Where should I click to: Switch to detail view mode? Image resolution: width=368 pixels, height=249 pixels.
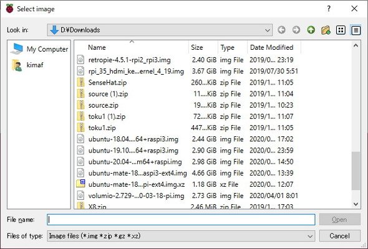click(x=356, y=30)
